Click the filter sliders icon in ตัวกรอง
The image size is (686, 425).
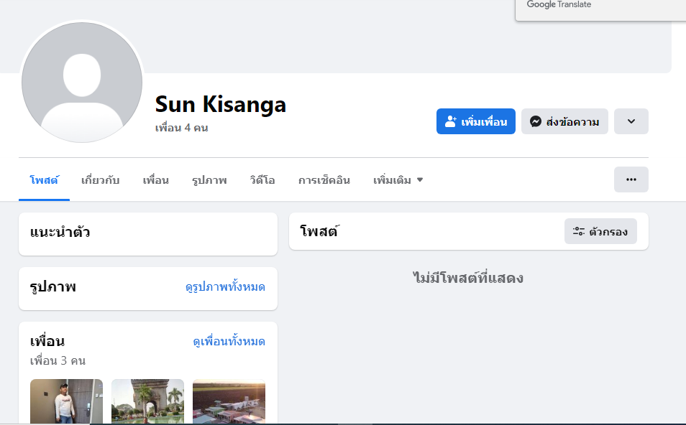point(579,231)
